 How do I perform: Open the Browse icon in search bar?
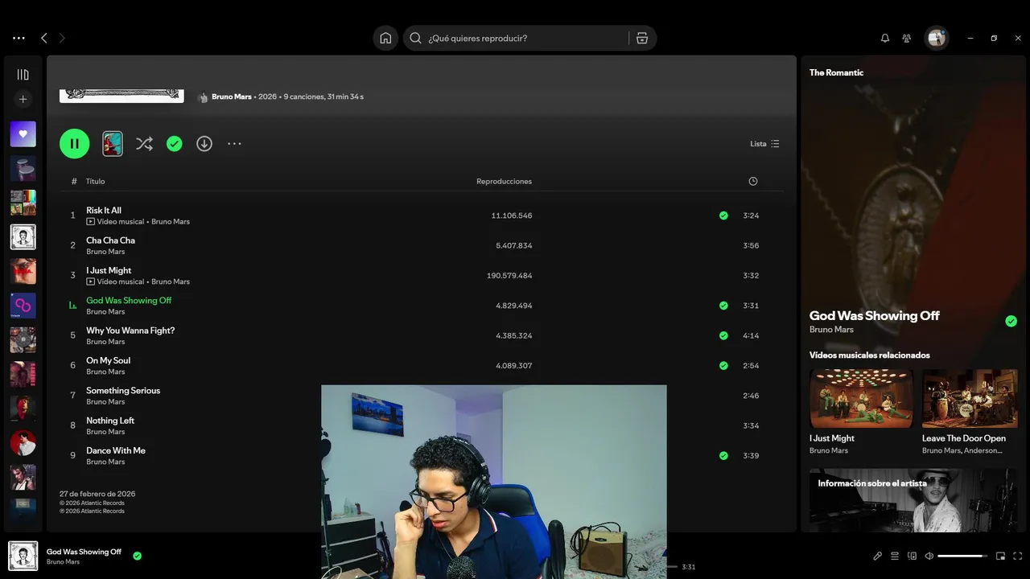642,38
